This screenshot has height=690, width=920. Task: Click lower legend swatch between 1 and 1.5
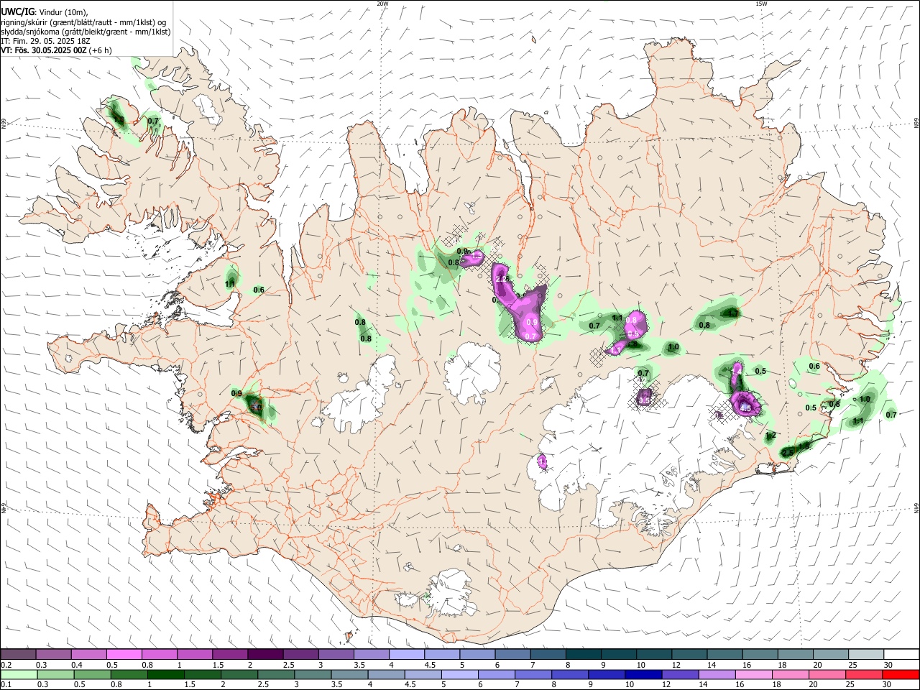tap(165, 674)
